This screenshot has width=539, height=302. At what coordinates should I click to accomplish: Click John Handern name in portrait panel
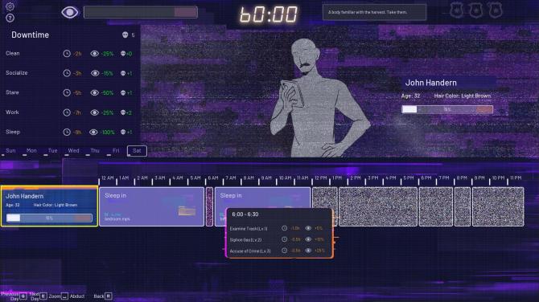coord(430,83)
